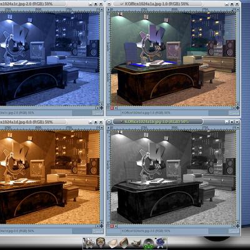
Task: Click the sepia-toned office image canvas
Action: (49, 177)
